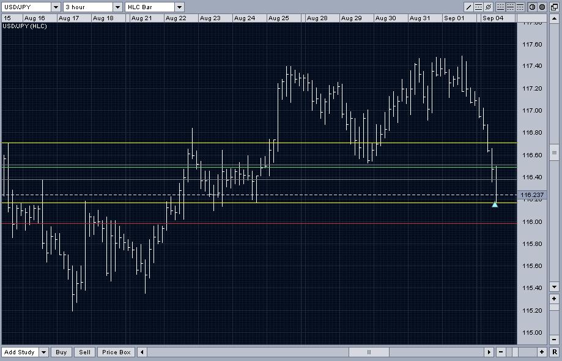Click the horizontal zoom out minus button
The image size is (562, 361).
click(x=501, y=352)
